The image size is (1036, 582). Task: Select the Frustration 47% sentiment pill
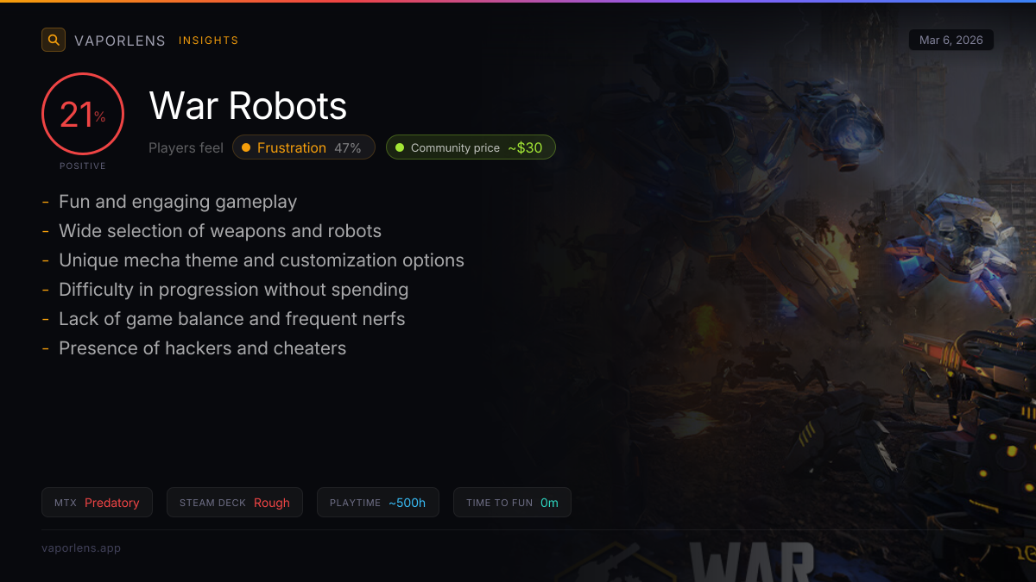(x=304, y=147)
